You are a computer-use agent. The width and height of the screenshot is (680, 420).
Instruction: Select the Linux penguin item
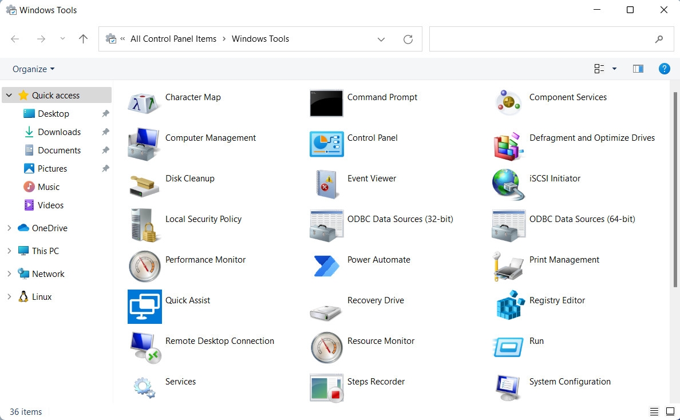[35, 296]
